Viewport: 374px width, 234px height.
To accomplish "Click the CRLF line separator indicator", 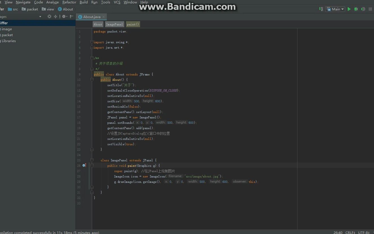I will tap(350, 232).
